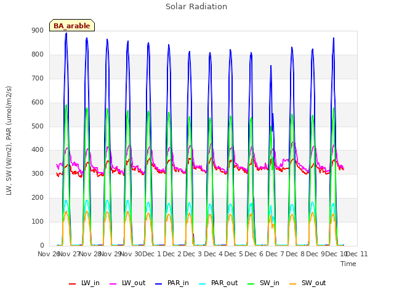
Task: Click the 100 y-axis tick label
Action: tap(38, 222)
